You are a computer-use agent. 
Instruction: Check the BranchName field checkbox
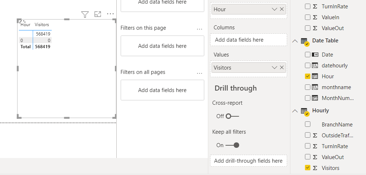tap(307, 125)
